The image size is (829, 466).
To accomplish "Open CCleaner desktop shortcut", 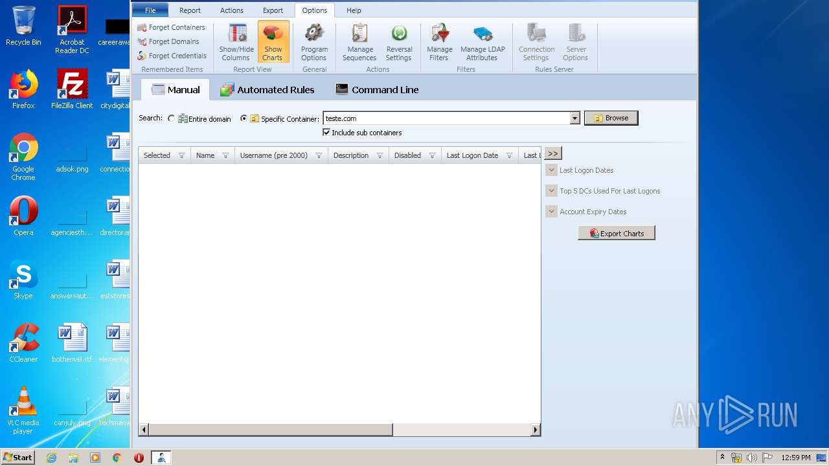I will coord(23,343).
